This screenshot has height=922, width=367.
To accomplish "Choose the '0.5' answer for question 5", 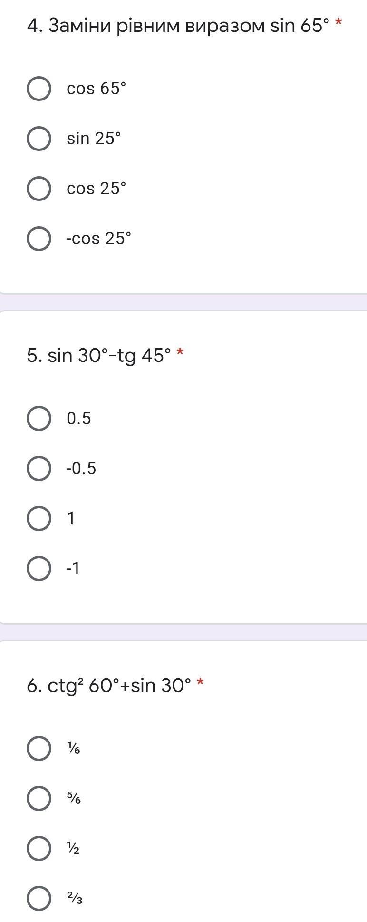I will coord(39,419).
